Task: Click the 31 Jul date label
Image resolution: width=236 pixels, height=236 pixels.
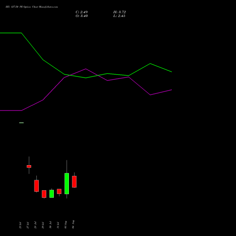Action: coord(58,225)
